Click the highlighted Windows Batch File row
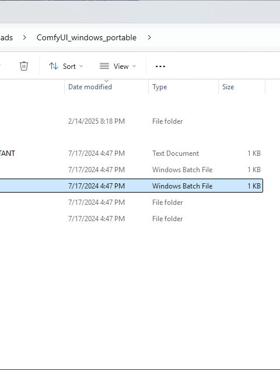This screenshot has height=370, width=280. [131, 186]
